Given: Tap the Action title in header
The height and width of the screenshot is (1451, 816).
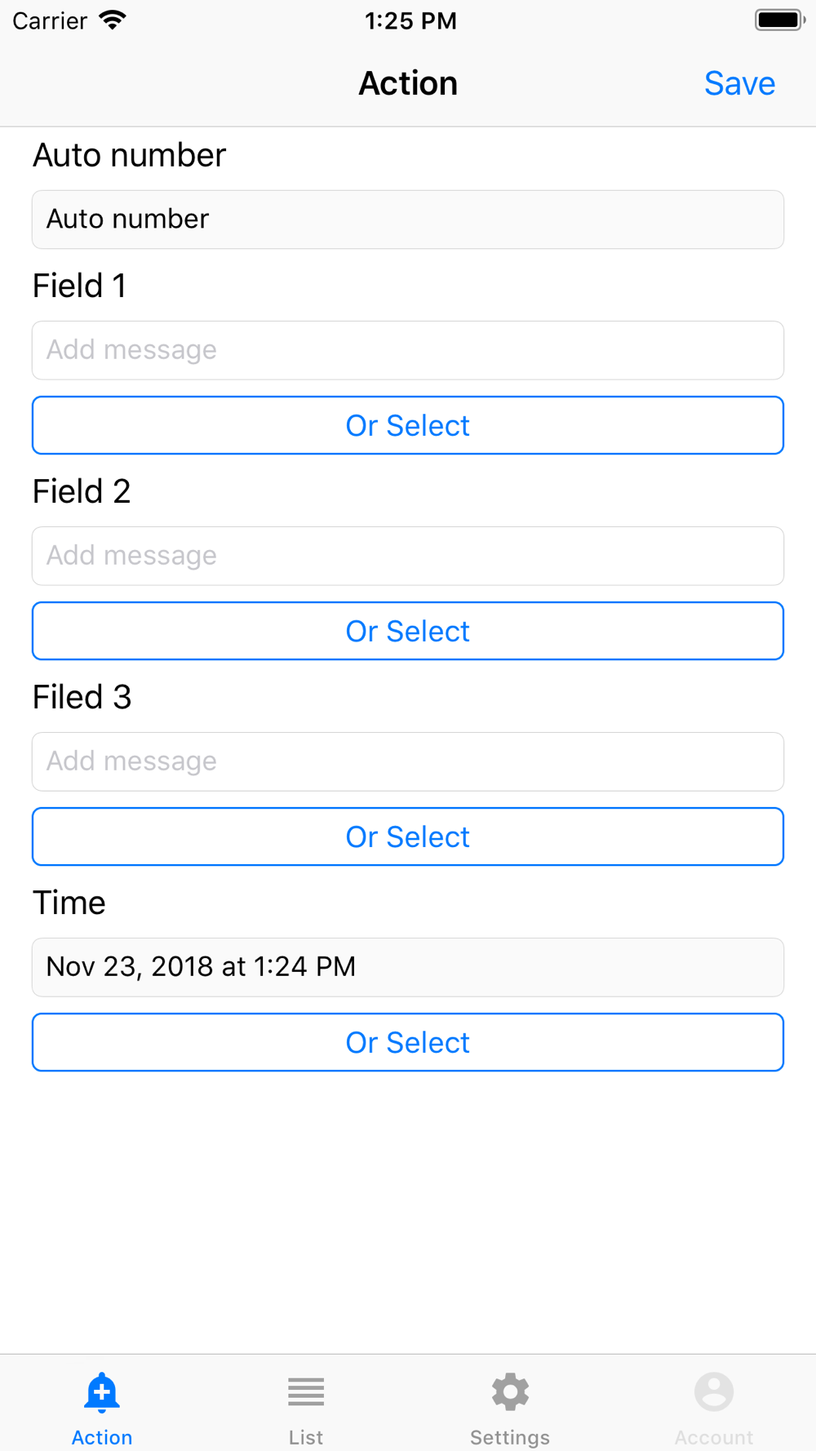Looking at the screenshot, I should click(408, 83).
